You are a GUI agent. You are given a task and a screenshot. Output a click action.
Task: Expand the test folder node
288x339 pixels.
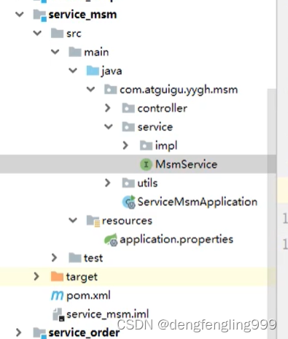(x=55, y=258)
